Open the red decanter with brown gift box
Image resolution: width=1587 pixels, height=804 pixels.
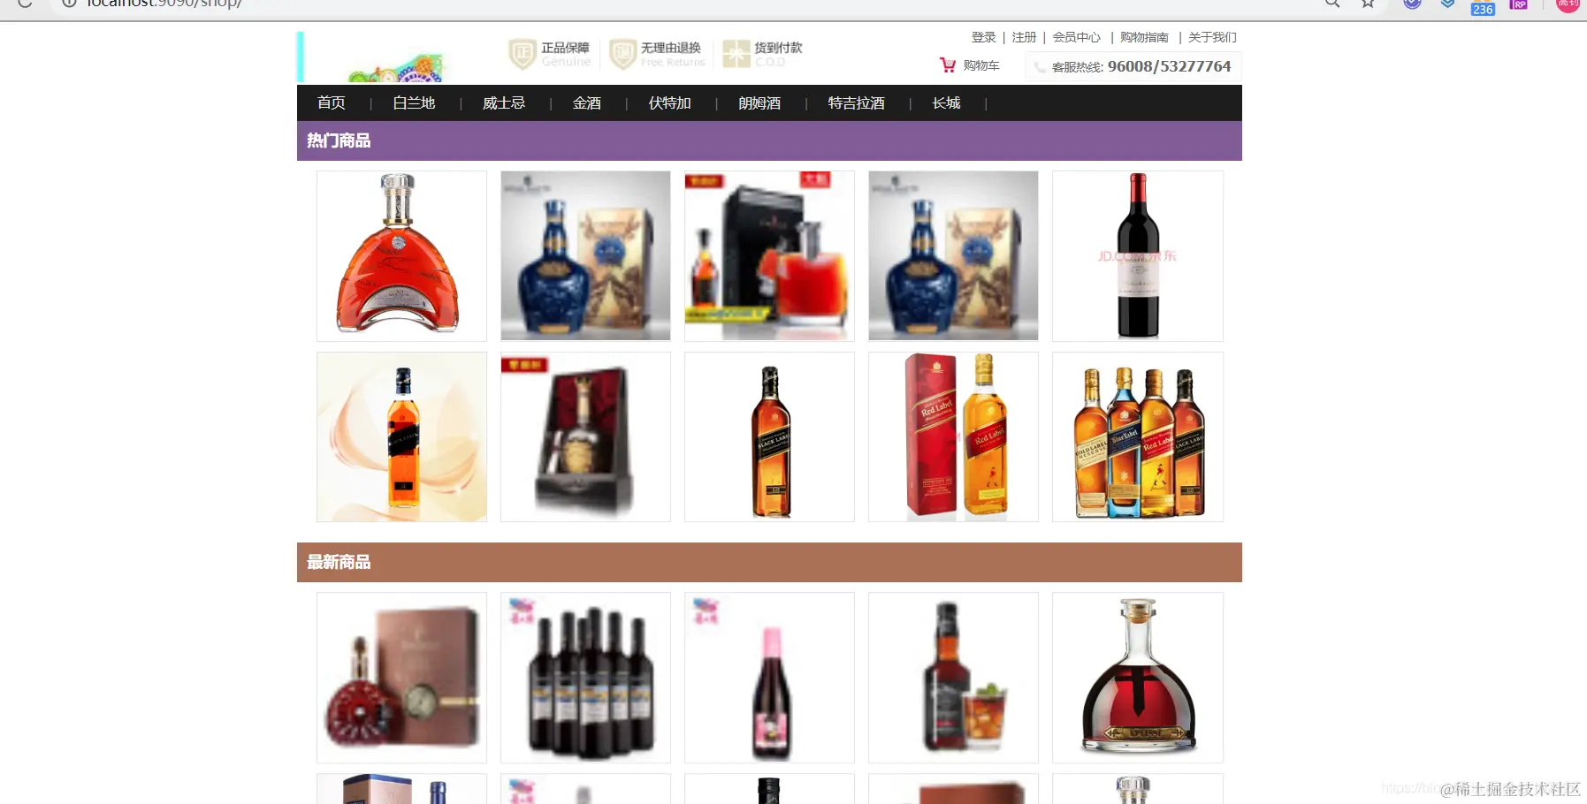point(401,678)
